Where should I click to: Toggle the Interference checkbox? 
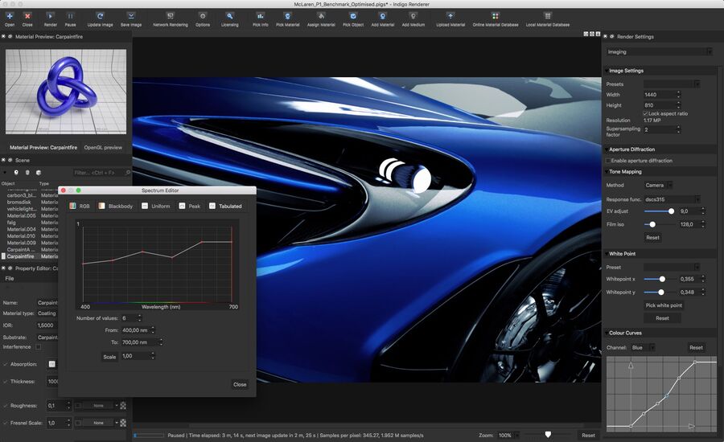click(38, 347)
